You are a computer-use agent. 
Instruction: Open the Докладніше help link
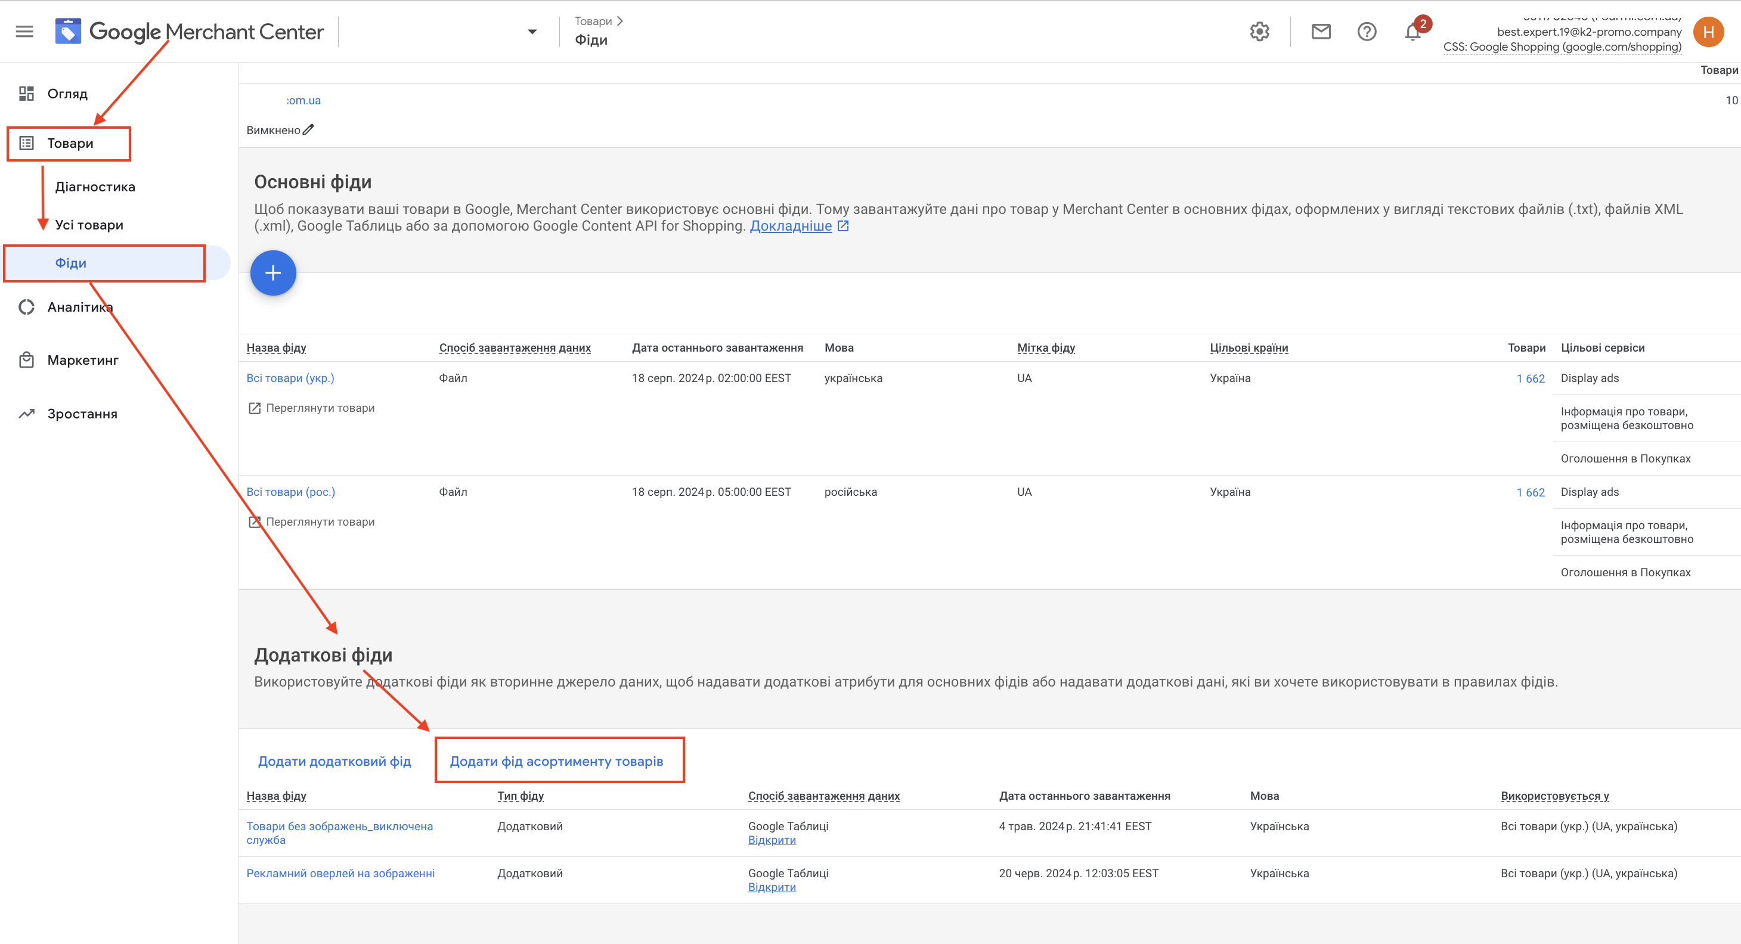click(x=791, y=226)
